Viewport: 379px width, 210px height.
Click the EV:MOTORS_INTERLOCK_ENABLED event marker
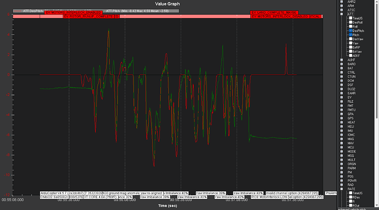74,12
